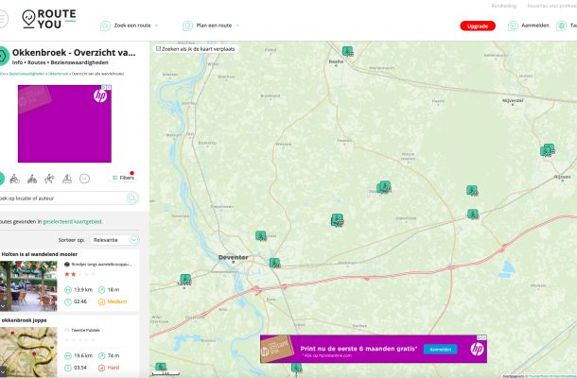Show more route types icon
The width and height of the screenshot is (577, 378).
(x=84, y=178)
